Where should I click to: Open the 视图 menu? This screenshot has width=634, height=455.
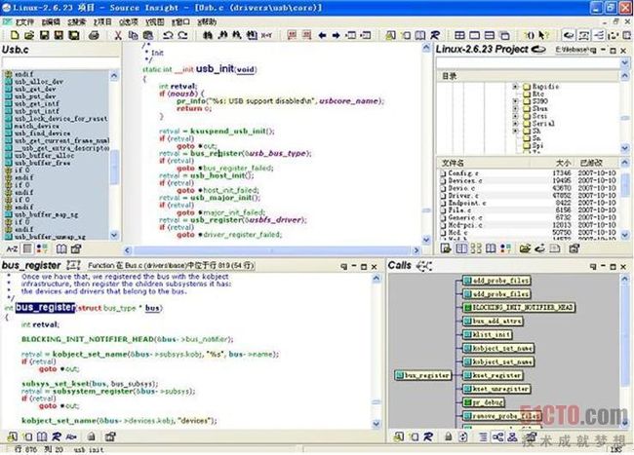155,21
